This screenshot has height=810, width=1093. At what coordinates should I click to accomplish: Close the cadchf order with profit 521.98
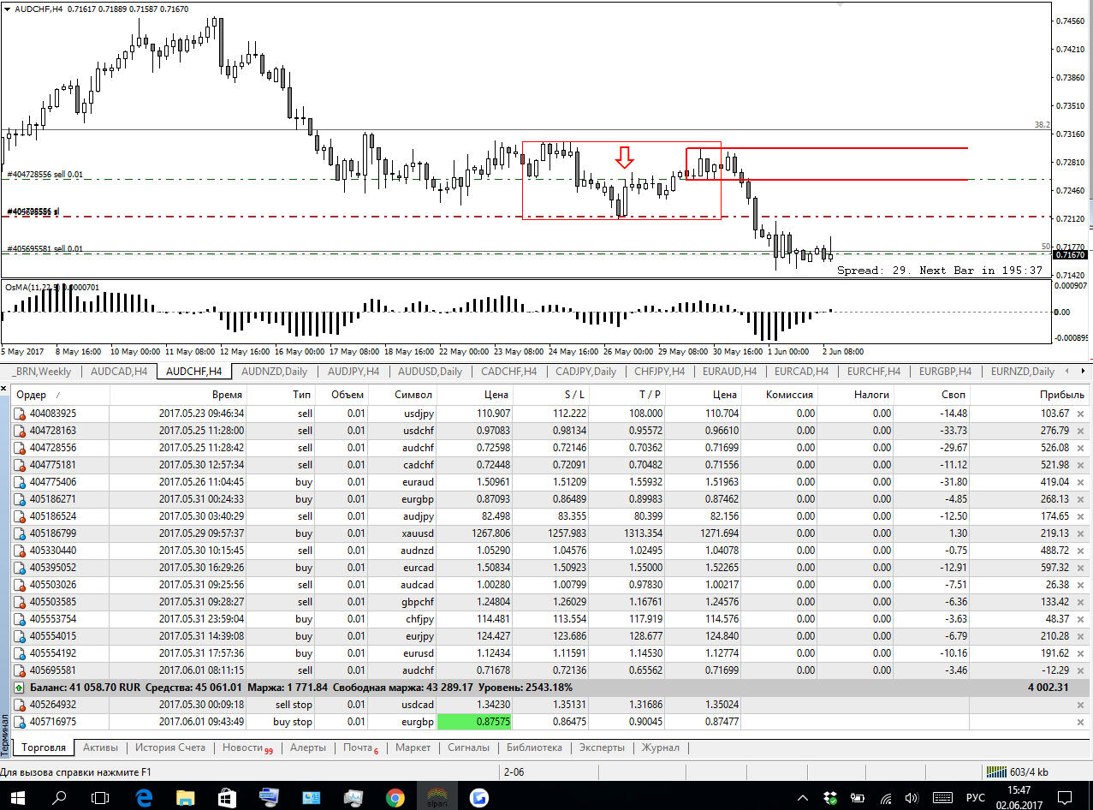point(1081,465)
